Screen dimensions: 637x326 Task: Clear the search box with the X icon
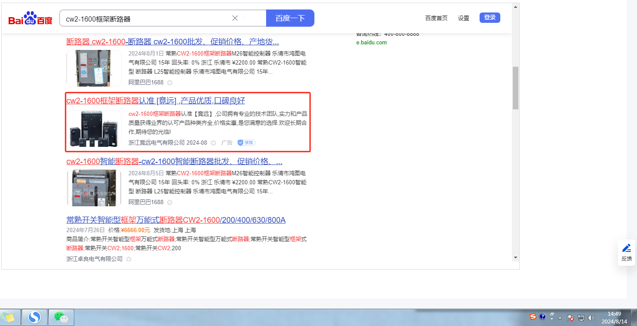click(235, 18)
